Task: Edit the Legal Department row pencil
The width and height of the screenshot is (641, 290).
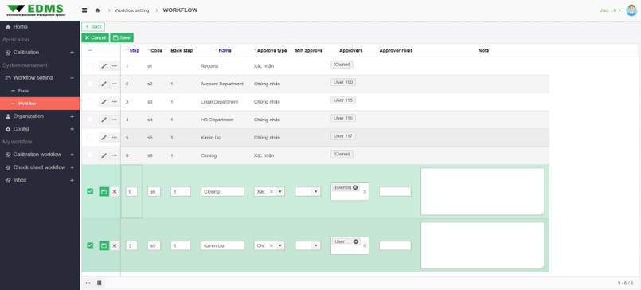Action: click(x=104, y=101)
